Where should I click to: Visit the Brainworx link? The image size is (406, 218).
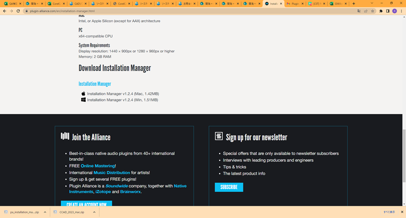130,192
